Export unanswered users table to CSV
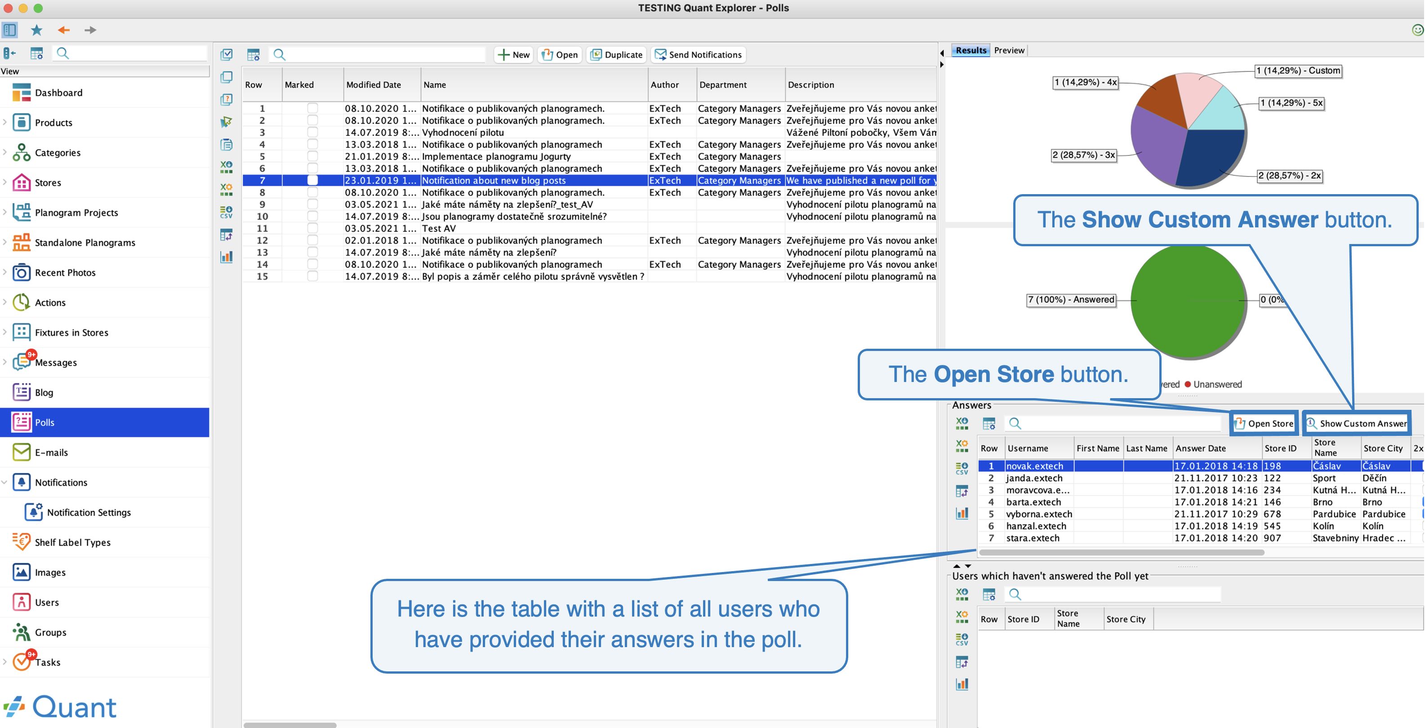 click(962, 639)
